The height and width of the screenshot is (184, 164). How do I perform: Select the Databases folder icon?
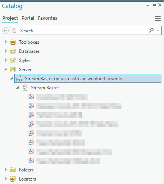[x=13, y=51]
